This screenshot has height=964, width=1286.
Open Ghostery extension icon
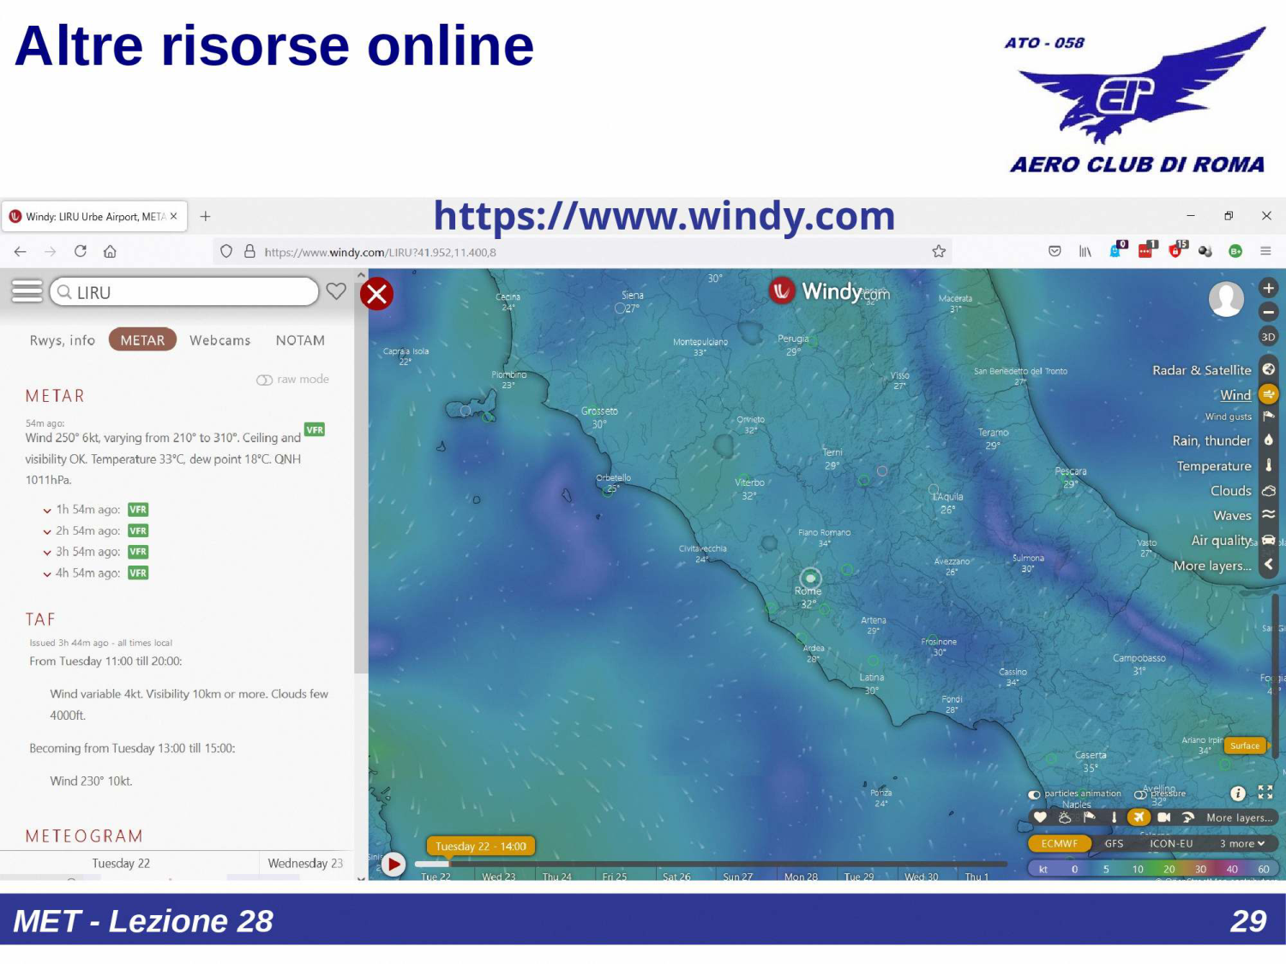click(1117, 250)
